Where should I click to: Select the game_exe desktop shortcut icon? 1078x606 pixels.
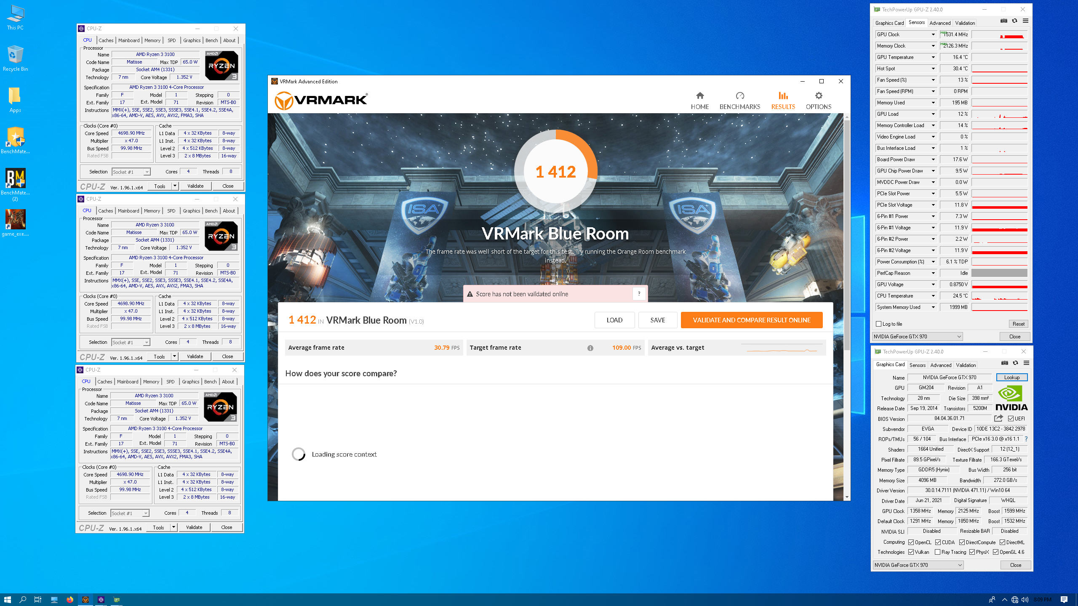click(15, 223)
